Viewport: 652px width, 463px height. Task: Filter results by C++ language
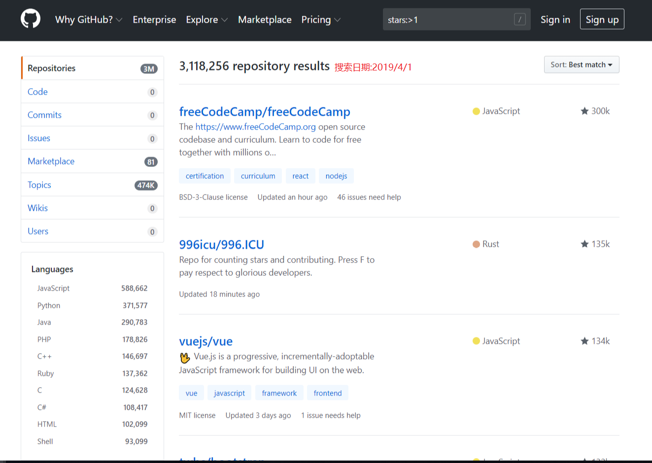pyautogui.click(x=93, y=356)
